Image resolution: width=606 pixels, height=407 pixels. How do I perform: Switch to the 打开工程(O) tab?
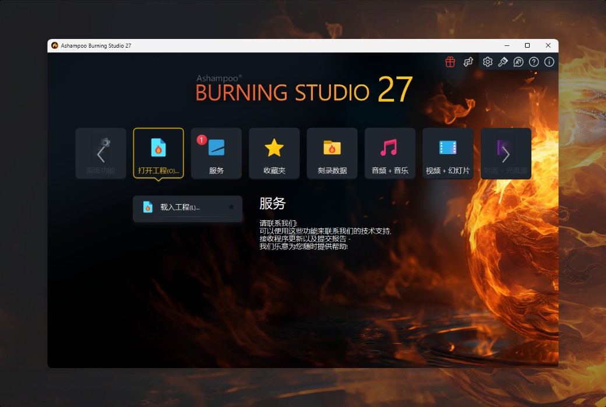pyautogui.click(x=158, y=153)
